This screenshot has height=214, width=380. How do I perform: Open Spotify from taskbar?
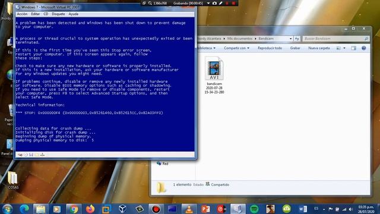(254, 209)
